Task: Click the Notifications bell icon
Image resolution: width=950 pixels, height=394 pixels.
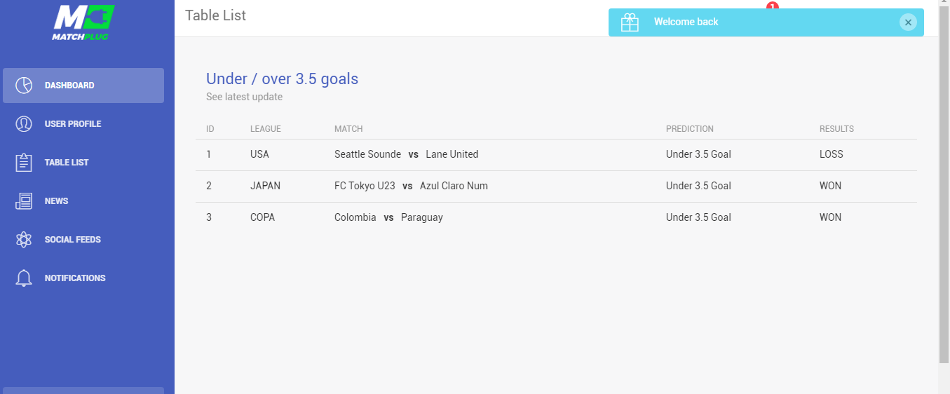Action: [x=24, y=278]
